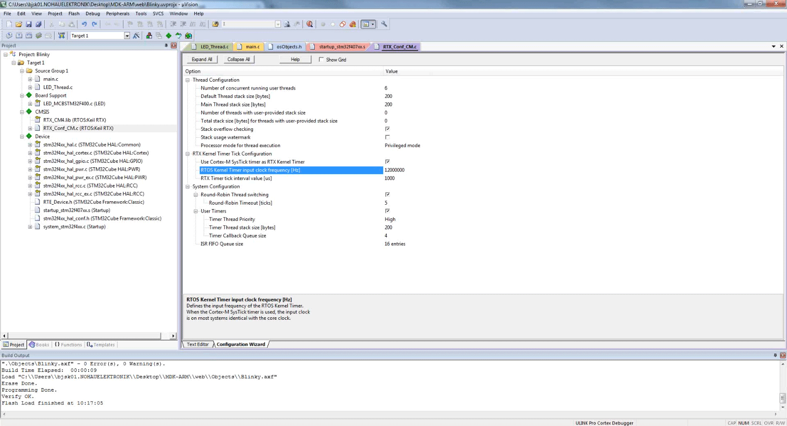Open the Flash menu
The width and height of the screenshot is (787, 426).
[74, 14]
